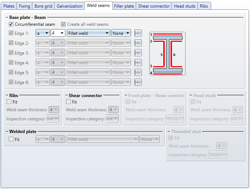Open the Edge 1 'a' weld size type dropdown
This screenshot has height=189, width=250.
[x=42, y=33]
